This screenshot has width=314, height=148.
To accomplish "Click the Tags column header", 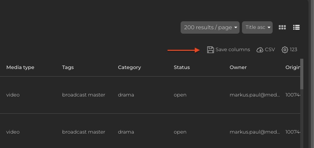I will (x=68, y=67).
